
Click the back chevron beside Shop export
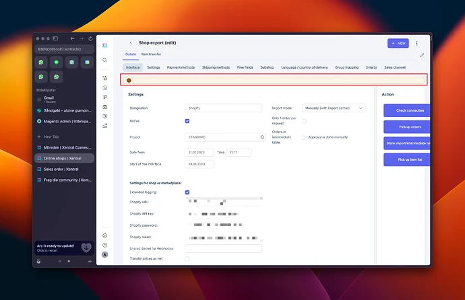[x=131, y=43]
